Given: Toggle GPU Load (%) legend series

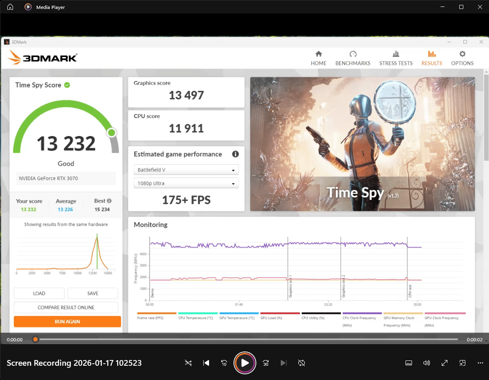Looking at the screenshot, I should coord(280,316).
